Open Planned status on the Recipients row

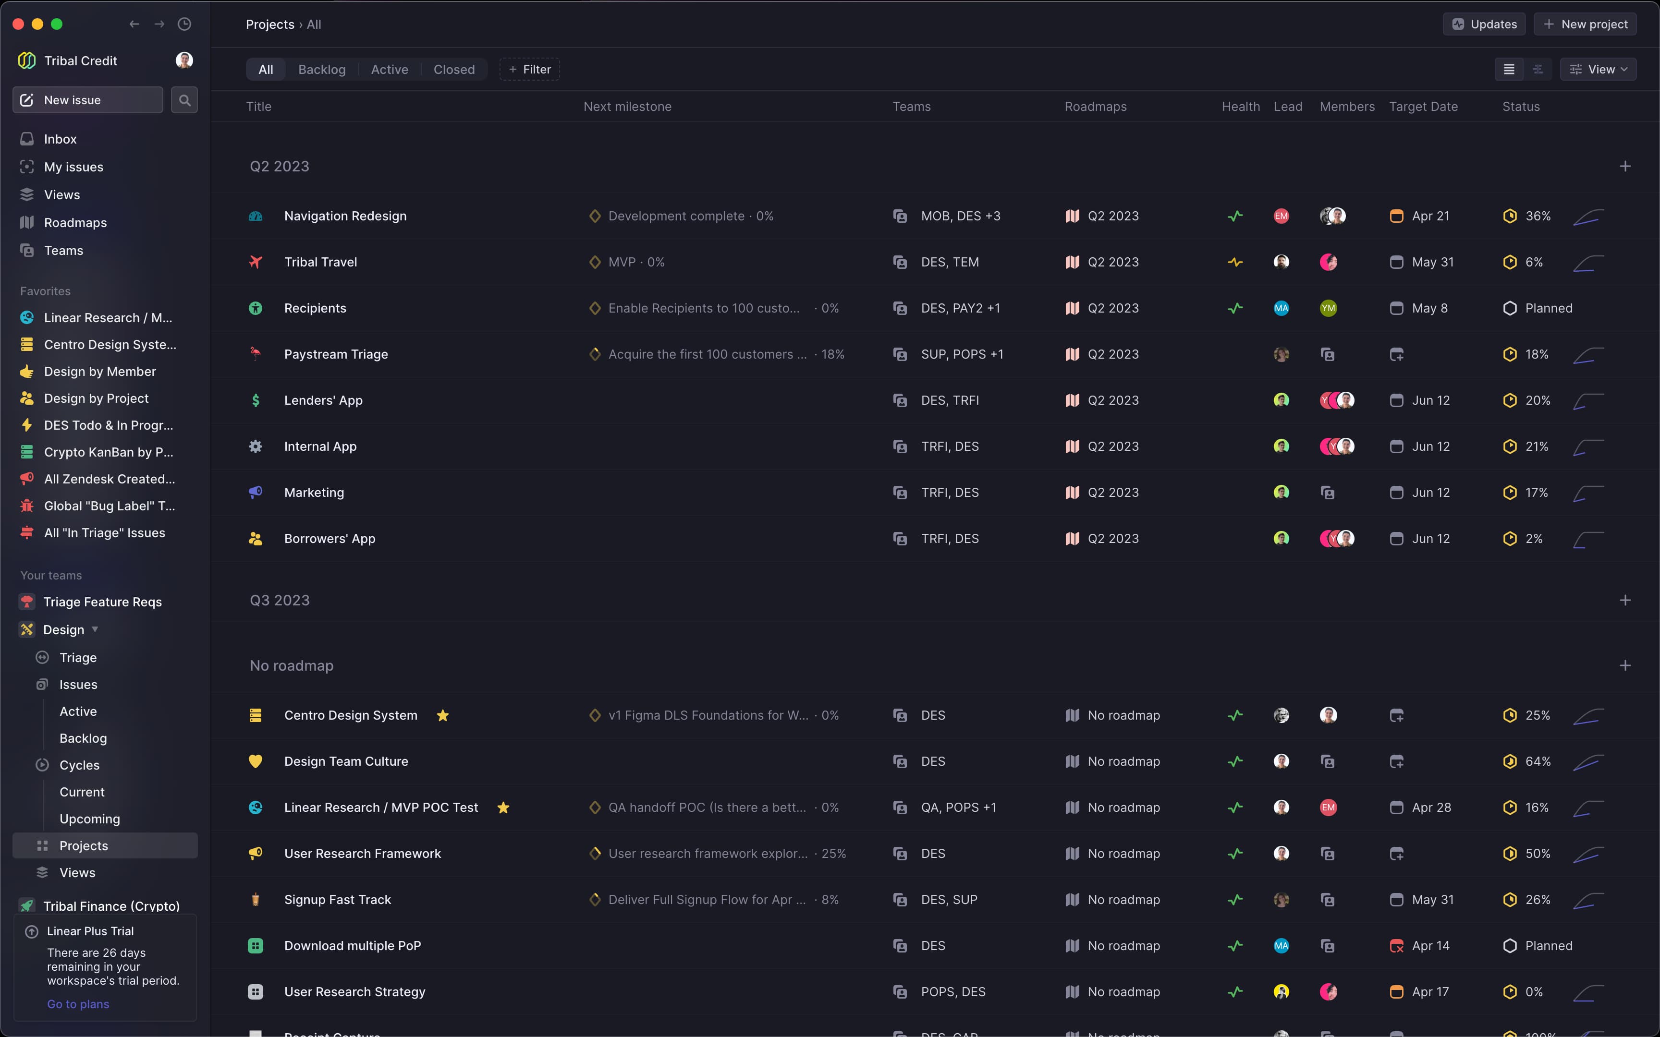click(x=1537, y=308)
